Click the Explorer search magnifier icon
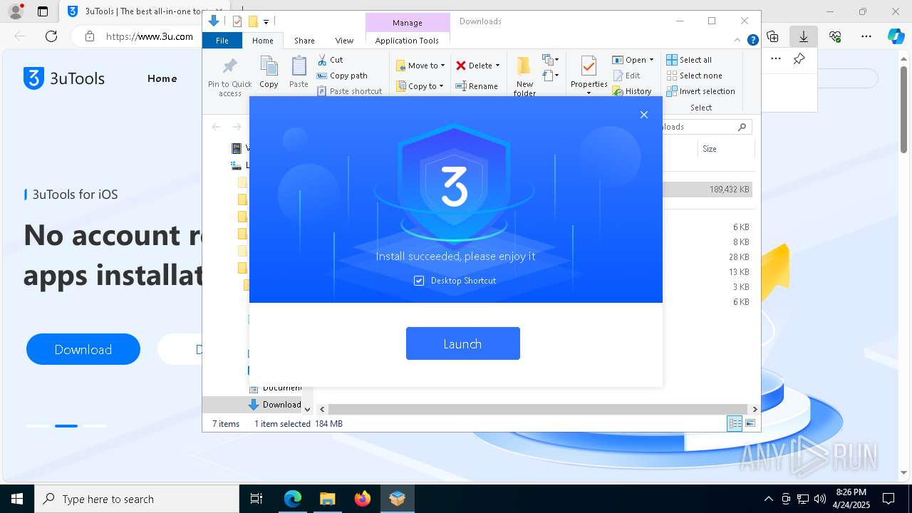This screenshot has width=912, height=513. 742,127
